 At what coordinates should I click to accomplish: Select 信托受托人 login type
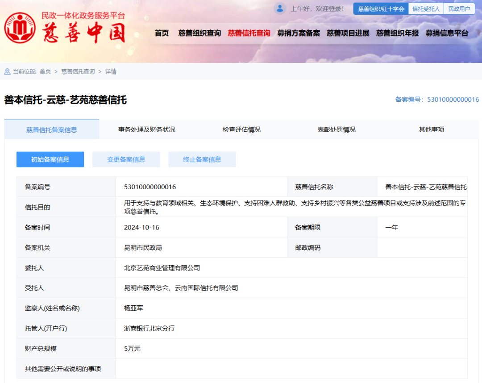[426, 9]
